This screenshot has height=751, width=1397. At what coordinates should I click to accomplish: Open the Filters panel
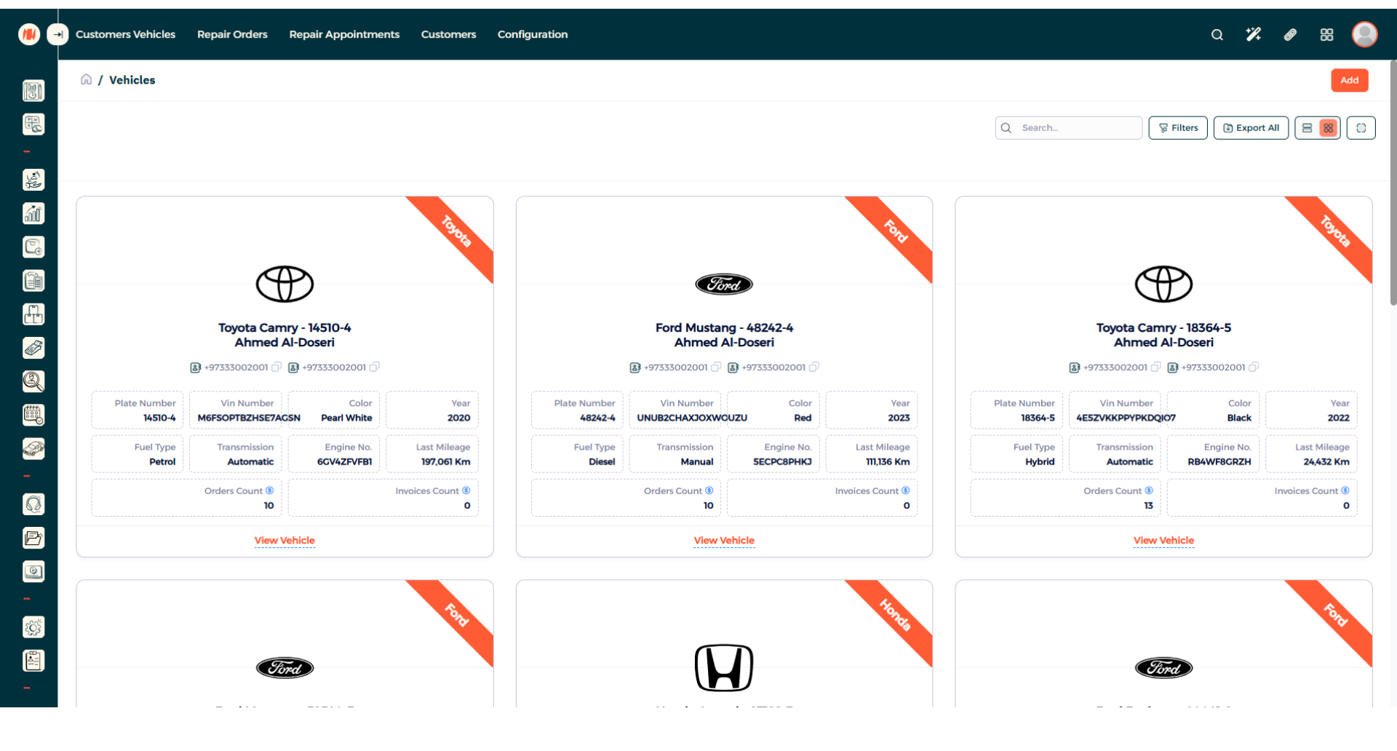click(x=1177, y=128)
